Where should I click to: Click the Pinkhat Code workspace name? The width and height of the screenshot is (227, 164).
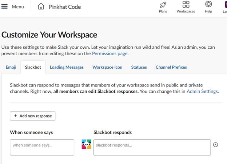65,7
